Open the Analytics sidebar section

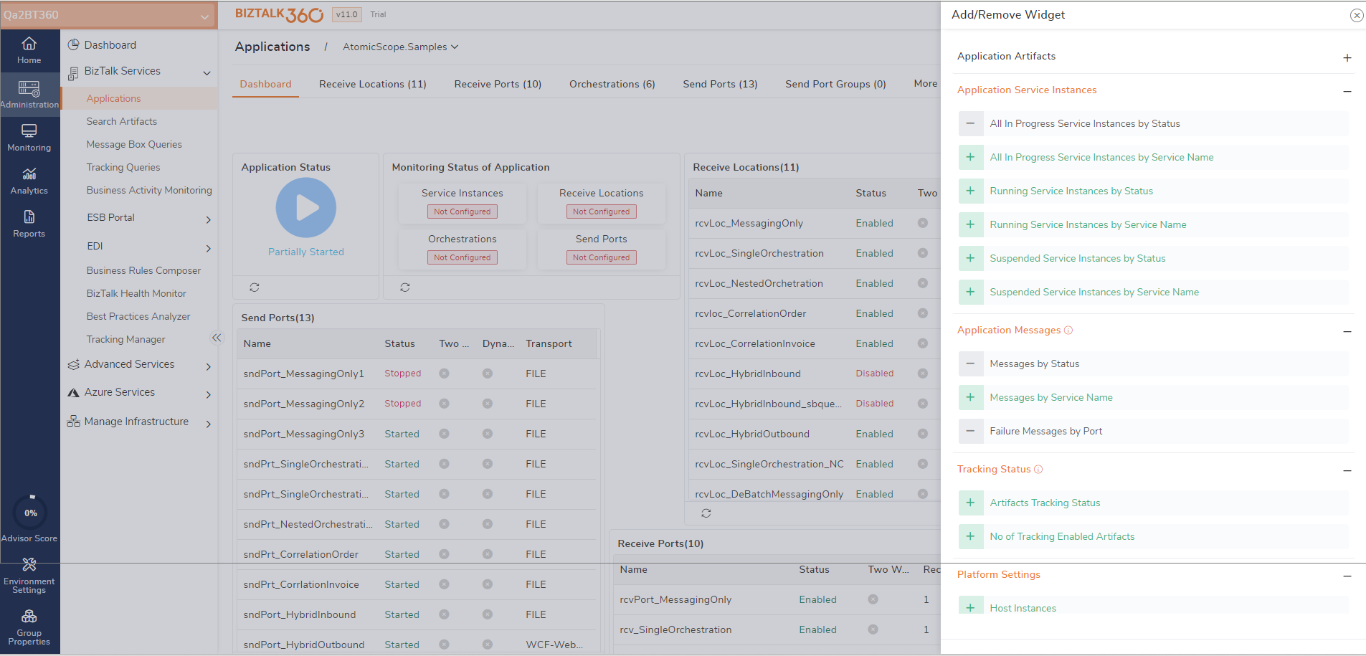click(x=29, y=181)
